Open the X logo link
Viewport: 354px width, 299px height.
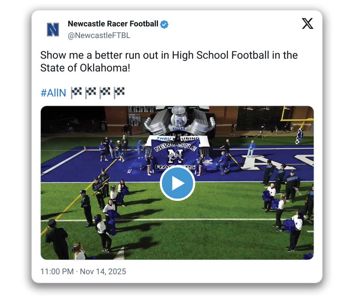coord(307,24)
